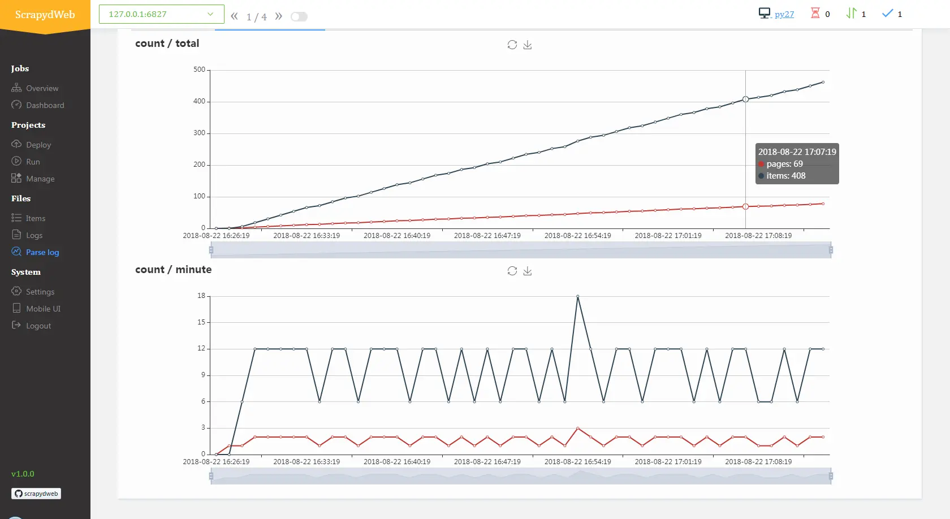Click the finished jobs checkmark icon
Viewport: 950px width, 519px height.
888,13
